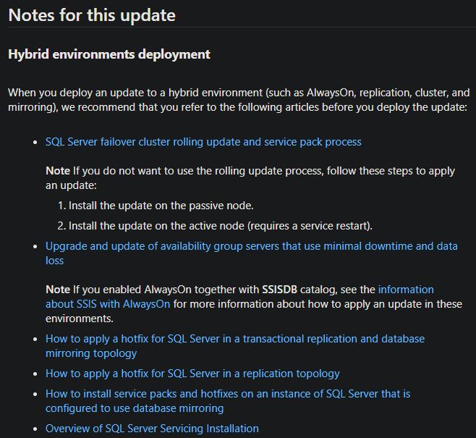Viewport: 476px width, 438px height.
Task: Click the 'Hybrid environments deployment' subheading
Action: (109, 54)
